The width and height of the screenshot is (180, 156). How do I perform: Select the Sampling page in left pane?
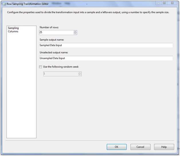[13, 28]
